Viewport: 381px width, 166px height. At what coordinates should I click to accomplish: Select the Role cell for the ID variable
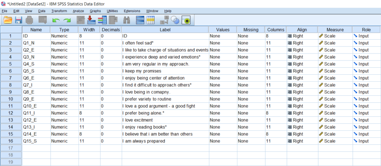[x=366, y=36]
